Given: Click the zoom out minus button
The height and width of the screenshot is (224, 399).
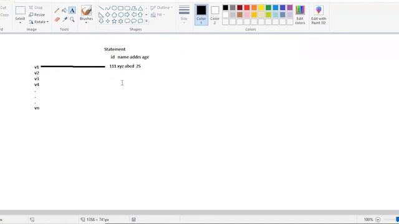Looking at the screenshot, I should pyautogui.click(x=378, y=220).
